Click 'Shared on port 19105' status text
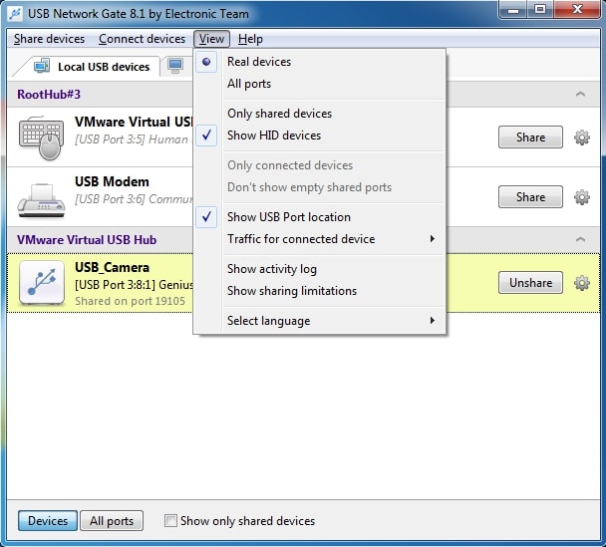 [130, 301]
